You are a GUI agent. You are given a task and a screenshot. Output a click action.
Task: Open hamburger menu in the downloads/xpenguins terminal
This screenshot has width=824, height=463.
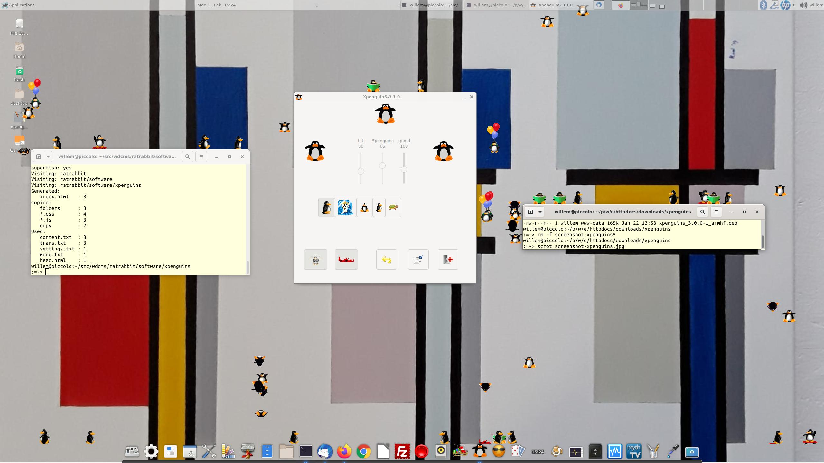(x=716, y=212)
